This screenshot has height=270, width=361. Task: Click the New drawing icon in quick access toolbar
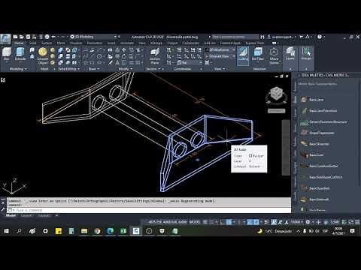point(16,37)
